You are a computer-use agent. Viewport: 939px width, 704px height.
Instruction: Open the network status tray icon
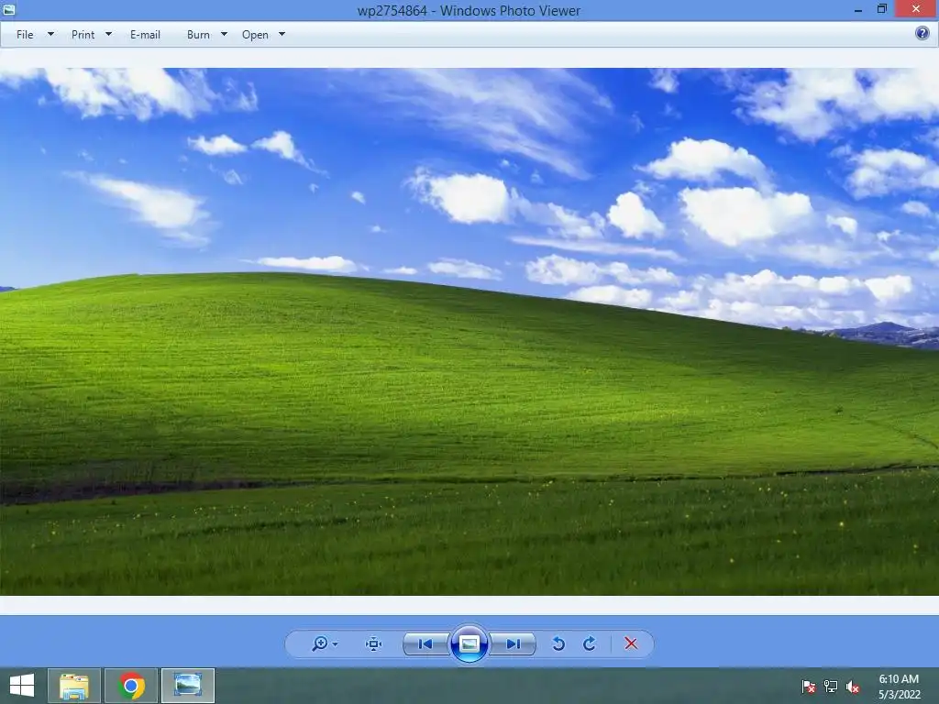tap(831, 687)
